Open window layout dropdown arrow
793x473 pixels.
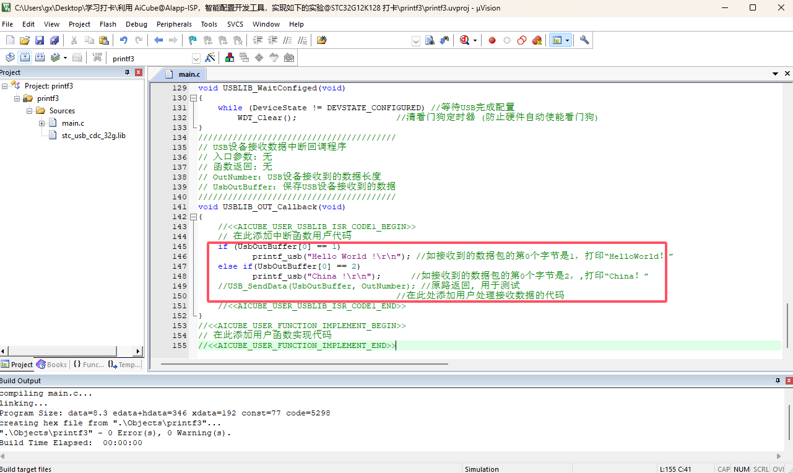pos(567,40)
